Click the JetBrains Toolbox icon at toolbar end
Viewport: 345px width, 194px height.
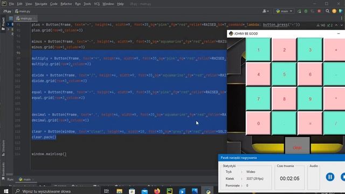tap(341, 11)
